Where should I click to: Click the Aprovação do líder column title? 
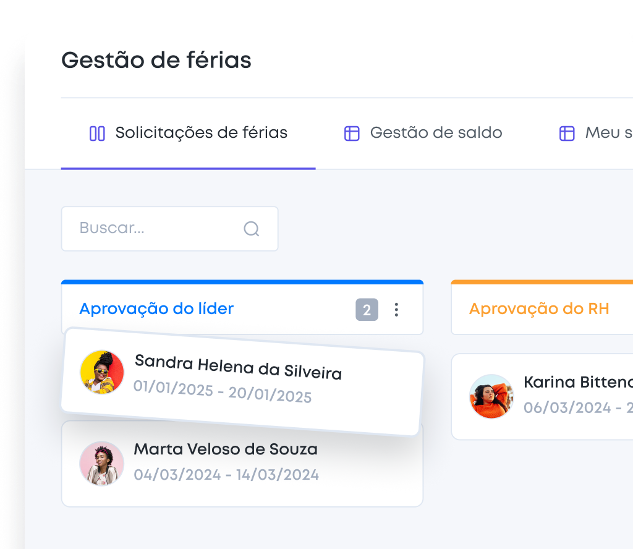click(156, 309)
